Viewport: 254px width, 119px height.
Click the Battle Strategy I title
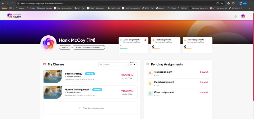(74, 74)
